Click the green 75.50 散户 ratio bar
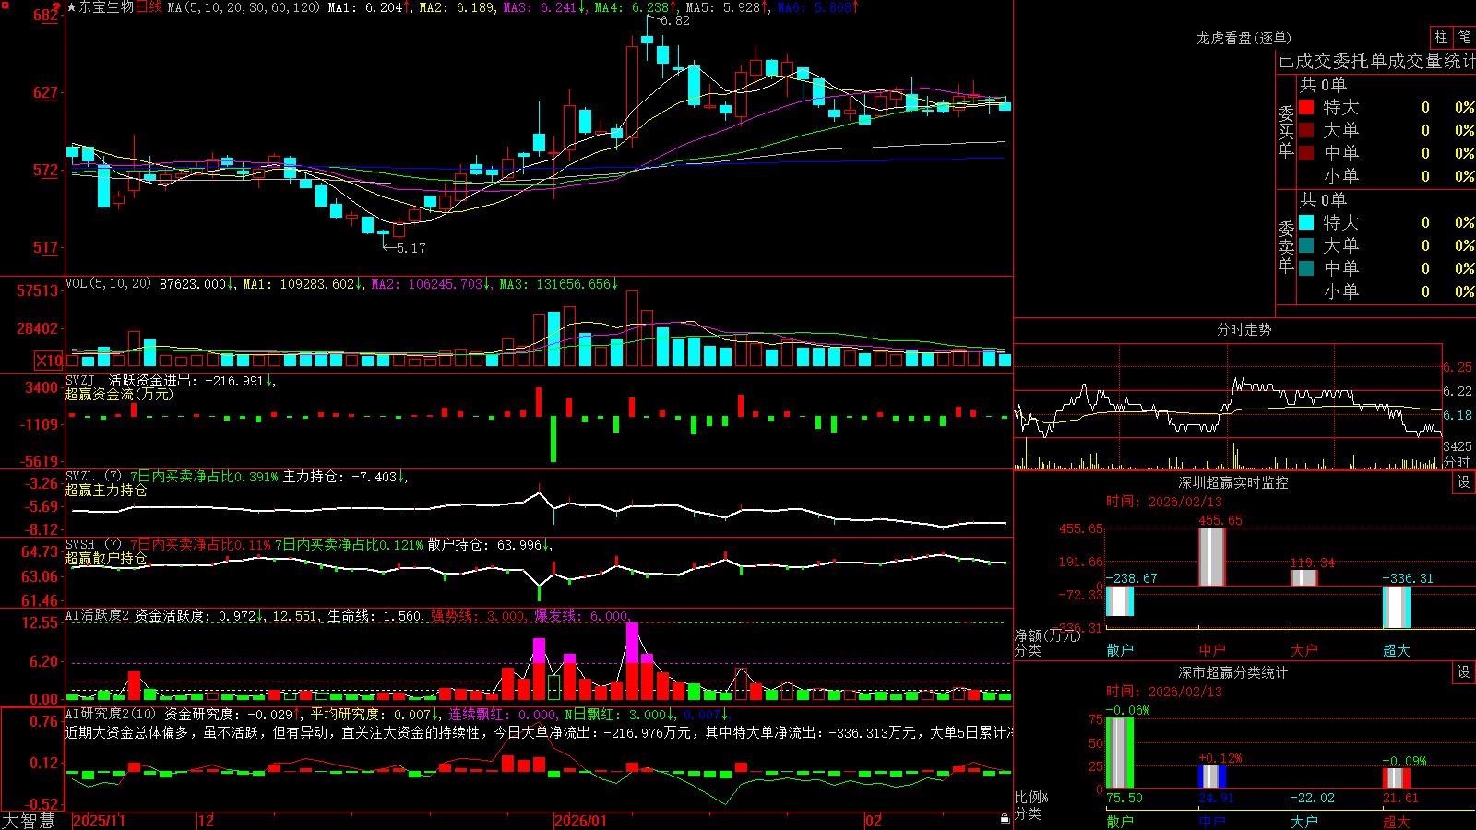The width and height of the screenshot is (1476, 830). 1120,753
